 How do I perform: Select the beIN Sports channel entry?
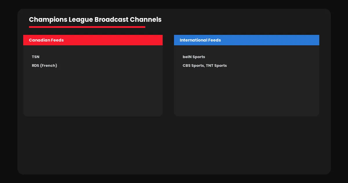(194, 57)
